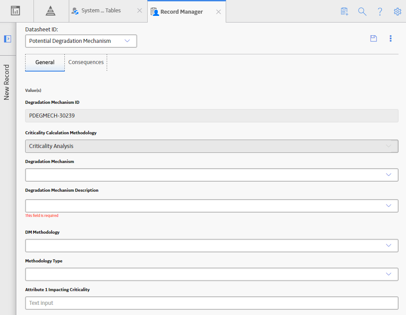Open the Methodology Type dropdown
406x315 pixels.
(212, 274)
